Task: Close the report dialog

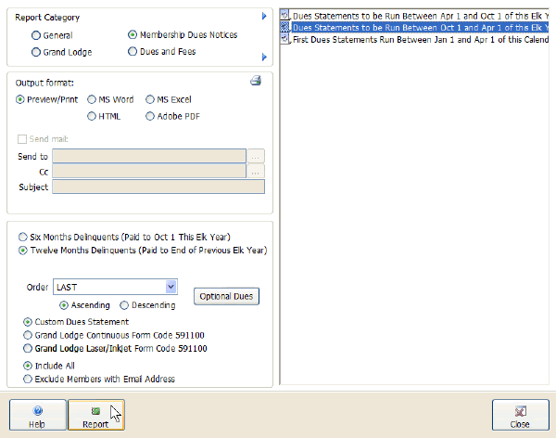Action: click(520, 415)
